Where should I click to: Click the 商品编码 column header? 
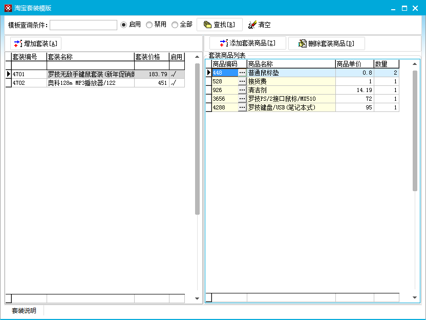click(x=229, y=64)
